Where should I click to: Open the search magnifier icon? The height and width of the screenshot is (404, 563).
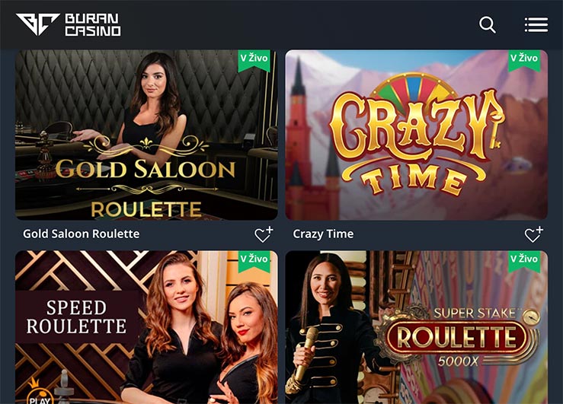[488, 25]
